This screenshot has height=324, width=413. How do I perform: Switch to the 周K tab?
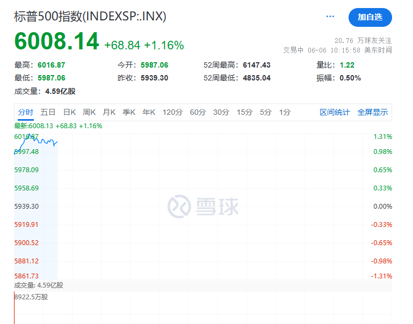[x=89, y=112]
